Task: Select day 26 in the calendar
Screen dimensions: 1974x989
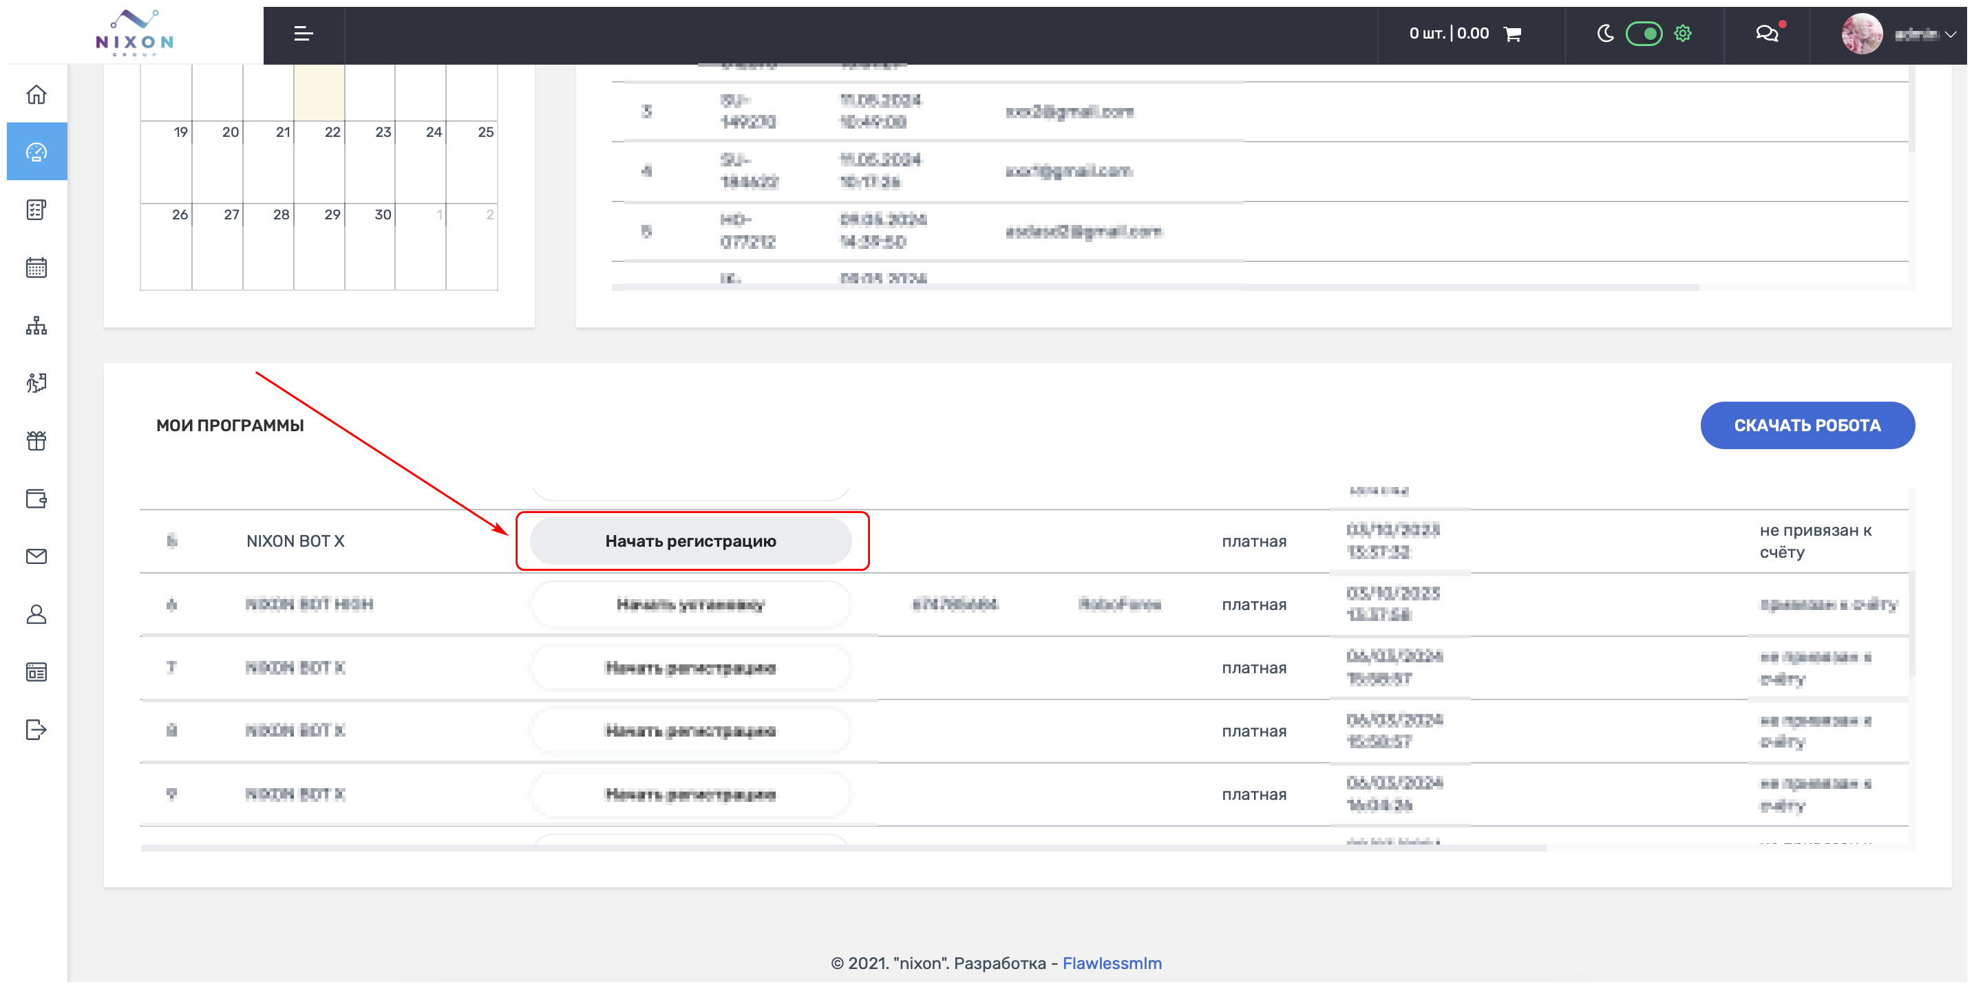Action: 165,246
